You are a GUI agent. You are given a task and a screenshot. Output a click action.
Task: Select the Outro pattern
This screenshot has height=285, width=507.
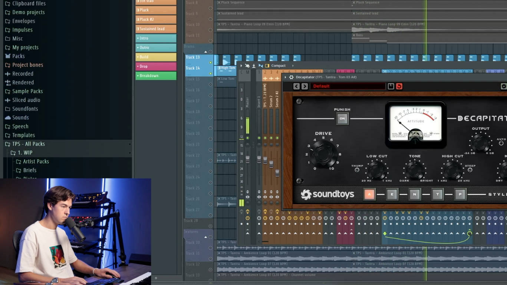pyautogui.click(x=156, y=48)
